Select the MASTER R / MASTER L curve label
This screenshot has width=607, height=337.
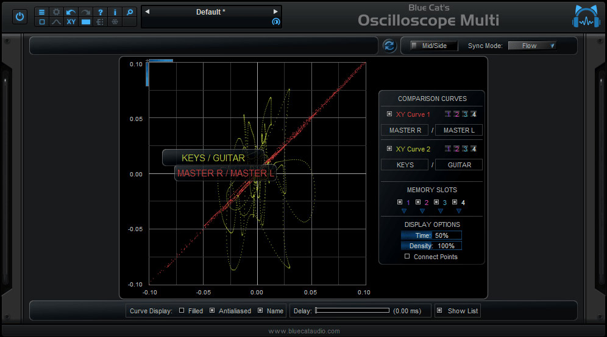tap(225, 173)
